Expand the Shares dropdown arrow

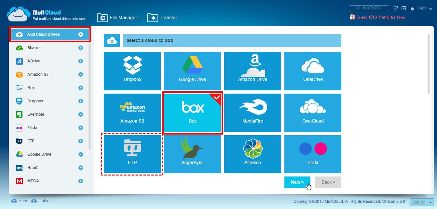point(81,48)
